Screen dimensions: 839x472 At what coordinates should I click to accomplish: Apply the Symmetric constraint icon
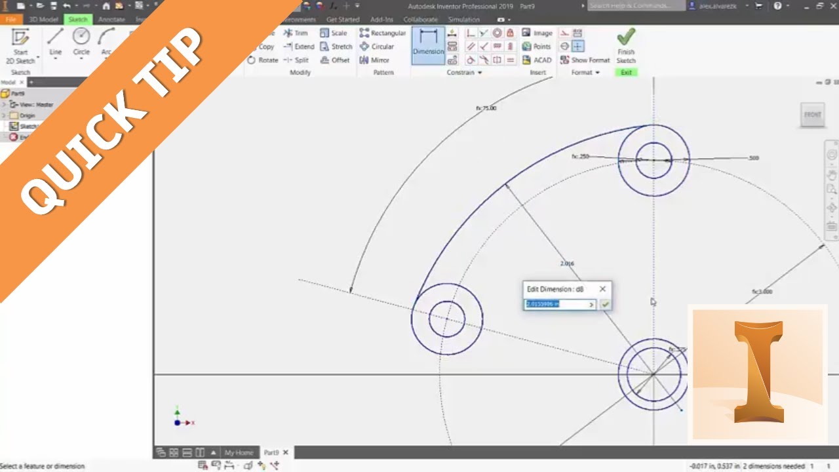(x=498, y=60)
